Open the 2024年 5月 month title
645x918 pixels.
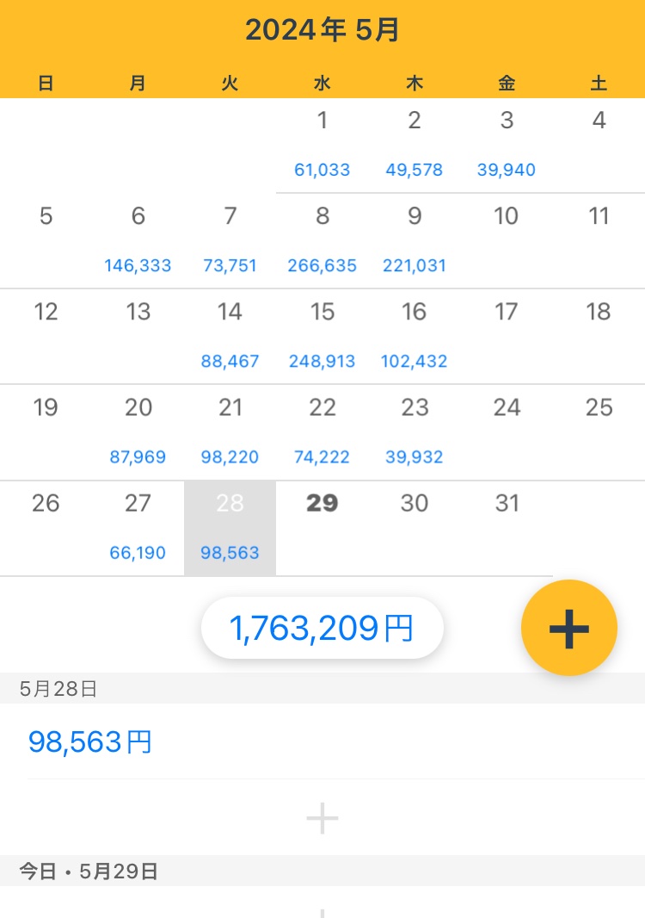[x=322, y=29]
